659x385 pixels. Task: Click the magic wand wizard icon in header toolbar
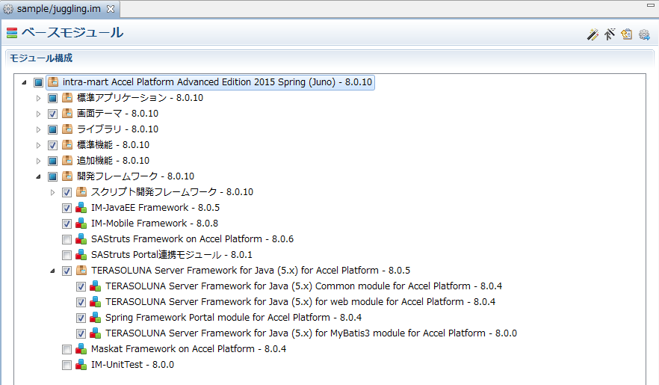click(x=593, y=34)
